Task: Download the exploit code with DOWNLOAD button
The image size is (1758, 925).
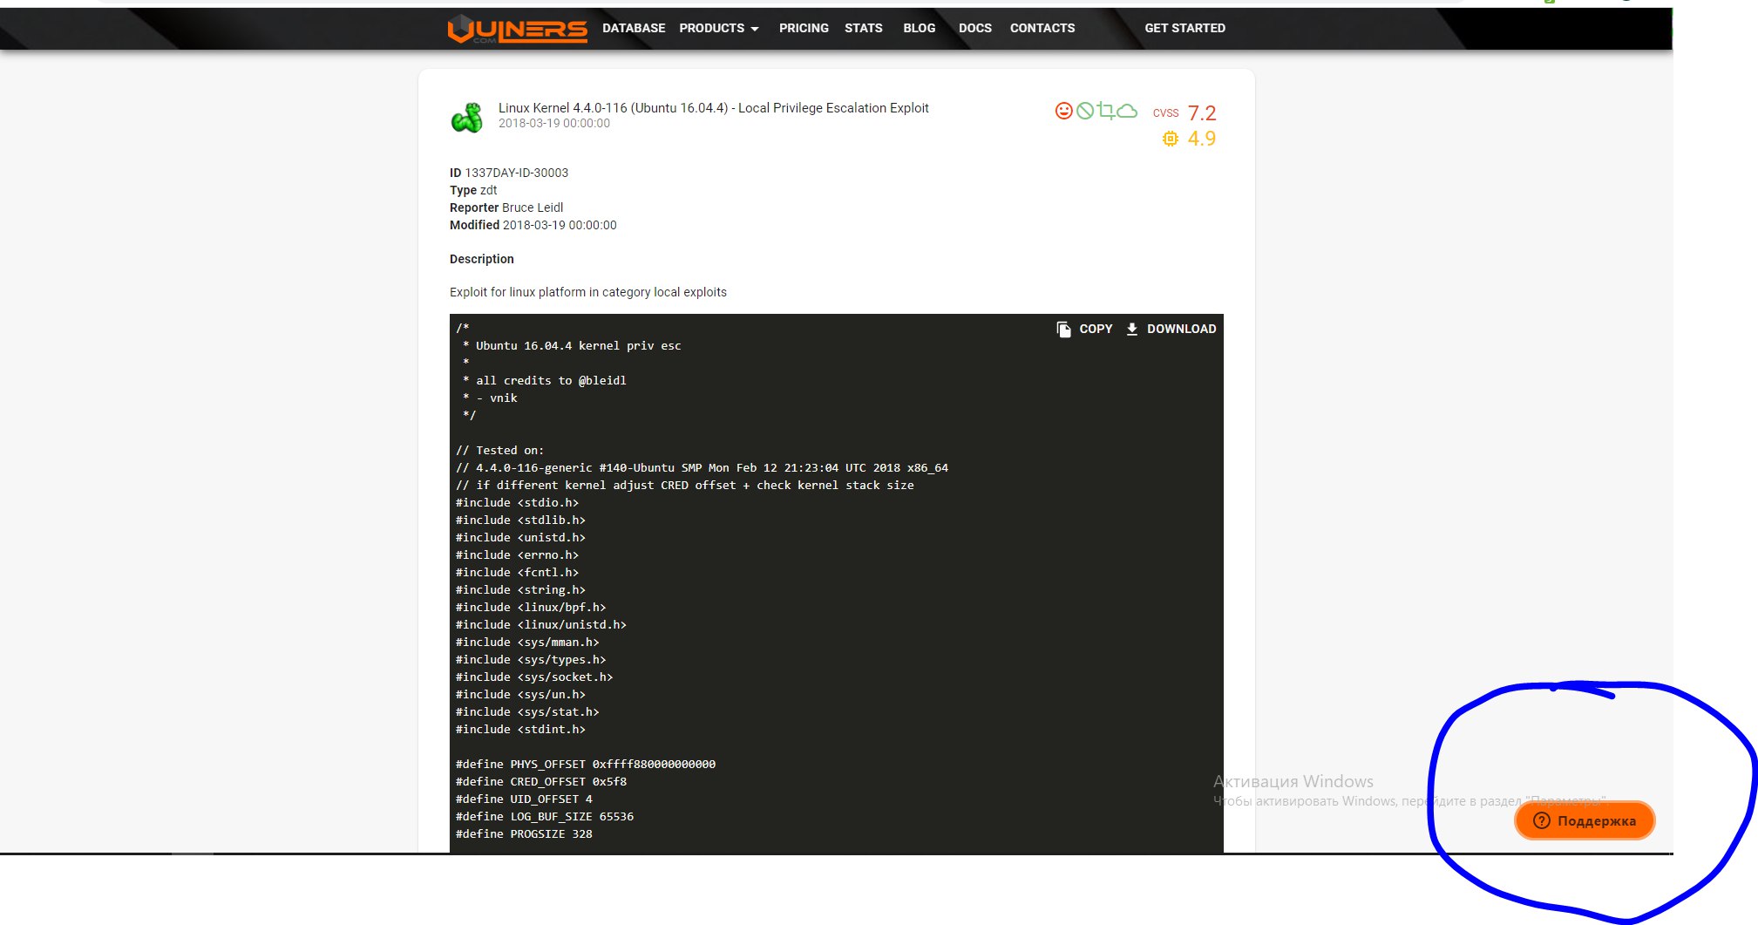Action: point(1171,329)
